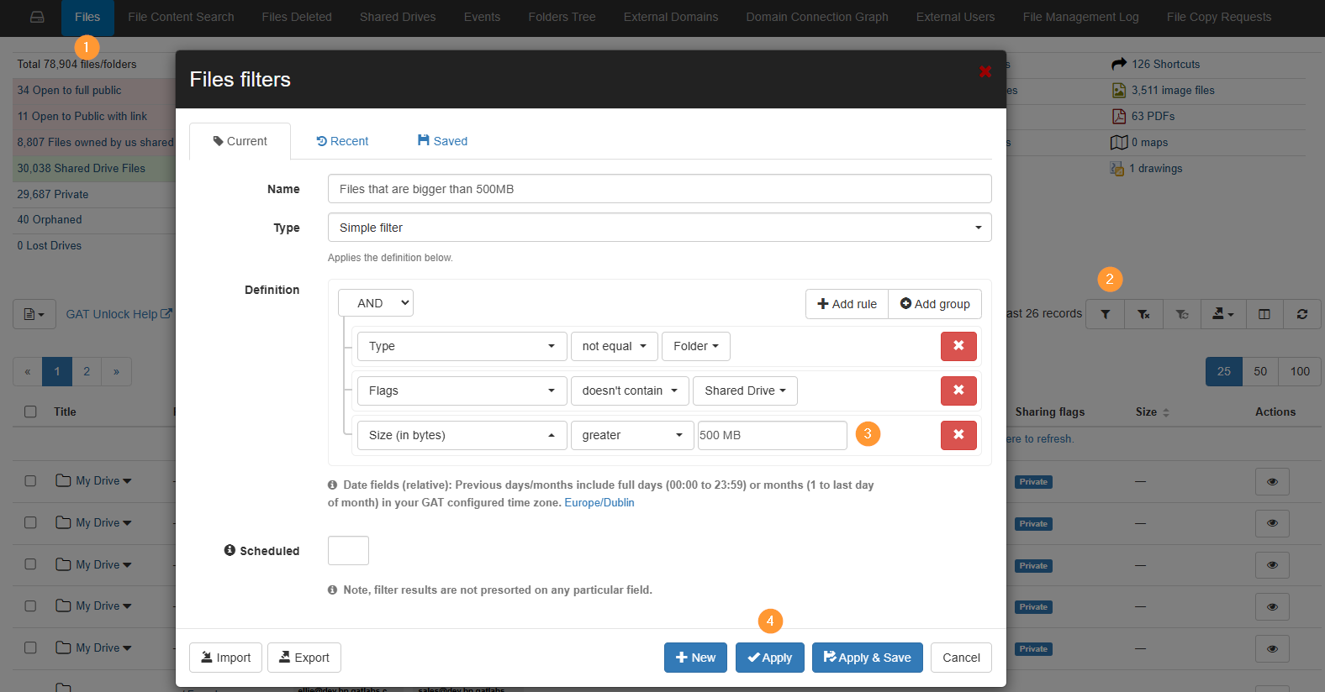Screen dimensions: 1325x692
Task: Expand the 'greater' comparison dropdown
Action: pyautogui.click(x=631, y=435)
